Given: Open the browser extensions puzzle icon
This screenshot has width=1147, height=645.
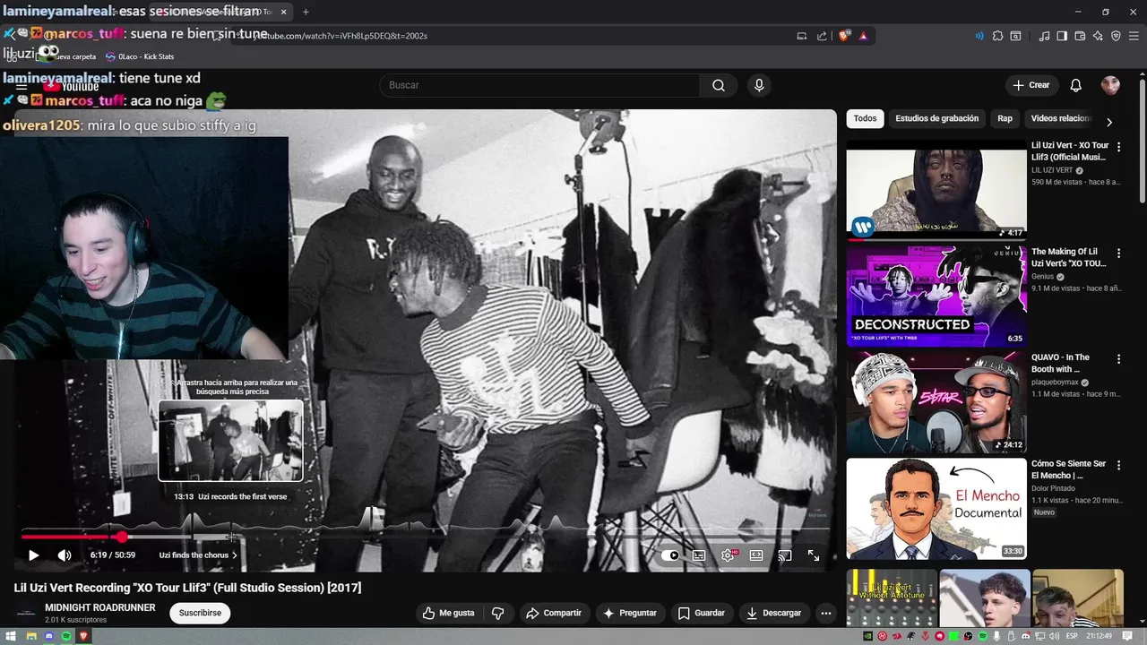Looking at the screenshot, I should [x=997, y=36].
